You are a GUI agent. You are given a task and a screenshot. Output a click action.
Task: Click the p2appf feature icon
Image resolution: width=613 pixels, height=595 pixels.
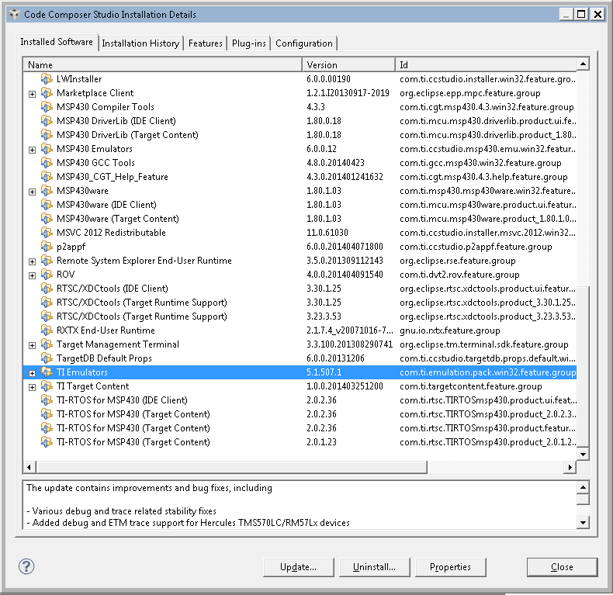point(47,247)
